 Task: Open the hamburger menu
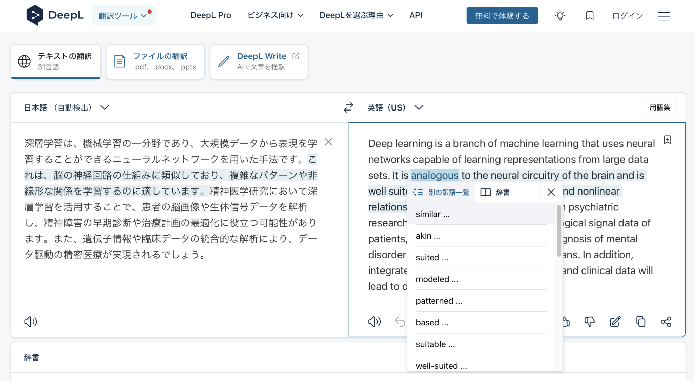pos(664,16)
